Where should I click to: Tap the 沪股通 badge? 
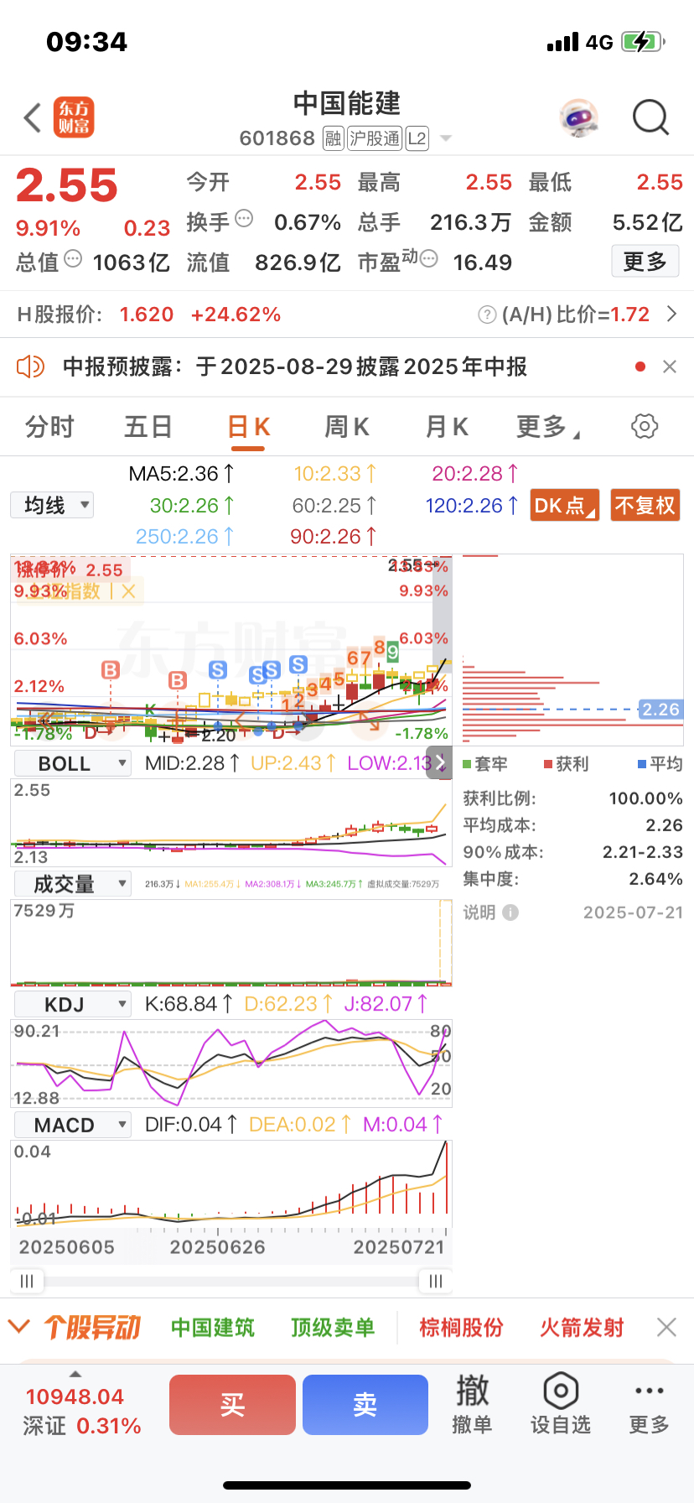[375, 138]
